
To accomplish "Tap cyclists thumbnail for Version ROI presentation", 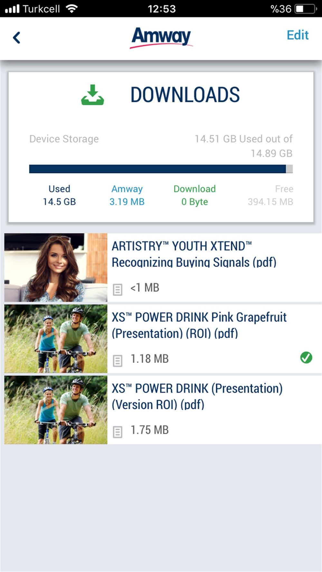I will (56, 410).
